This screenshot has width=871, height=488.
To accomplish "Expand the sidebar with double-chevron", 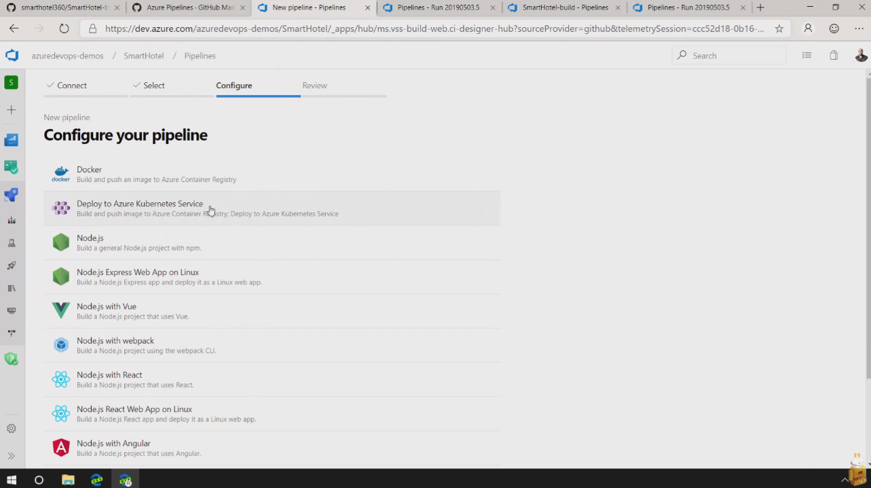I will point(11,456).
